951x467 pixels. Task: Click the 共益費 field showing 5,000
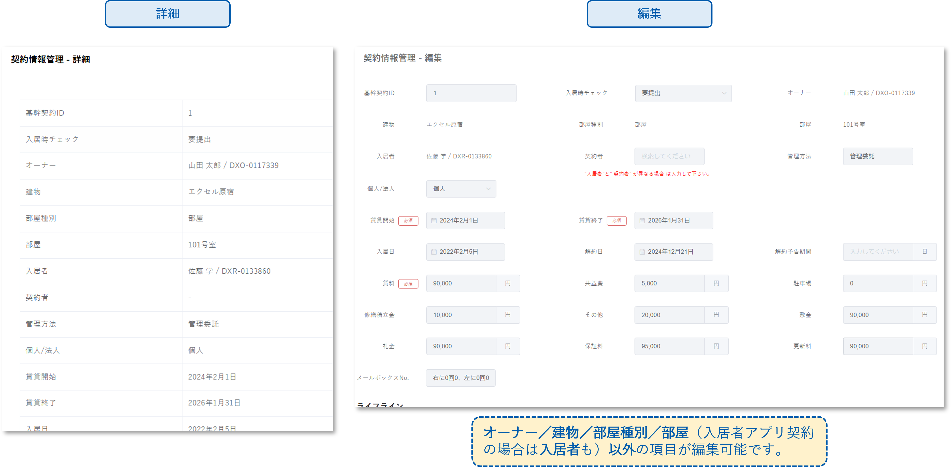tap(669, 283)
